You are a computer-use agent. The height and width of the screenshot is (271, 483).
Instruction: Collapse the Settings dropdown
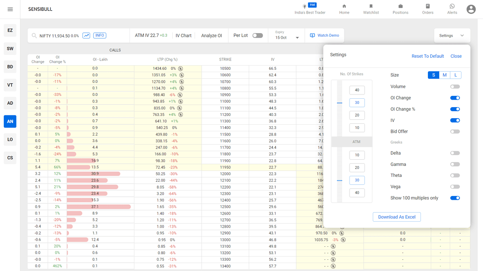[x=451, y=35]
